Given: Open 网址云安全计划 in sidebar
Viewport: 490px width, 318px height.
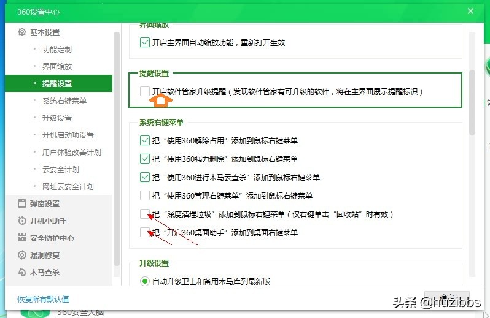Looking at the screenshot, I should (x=68, y=186).
